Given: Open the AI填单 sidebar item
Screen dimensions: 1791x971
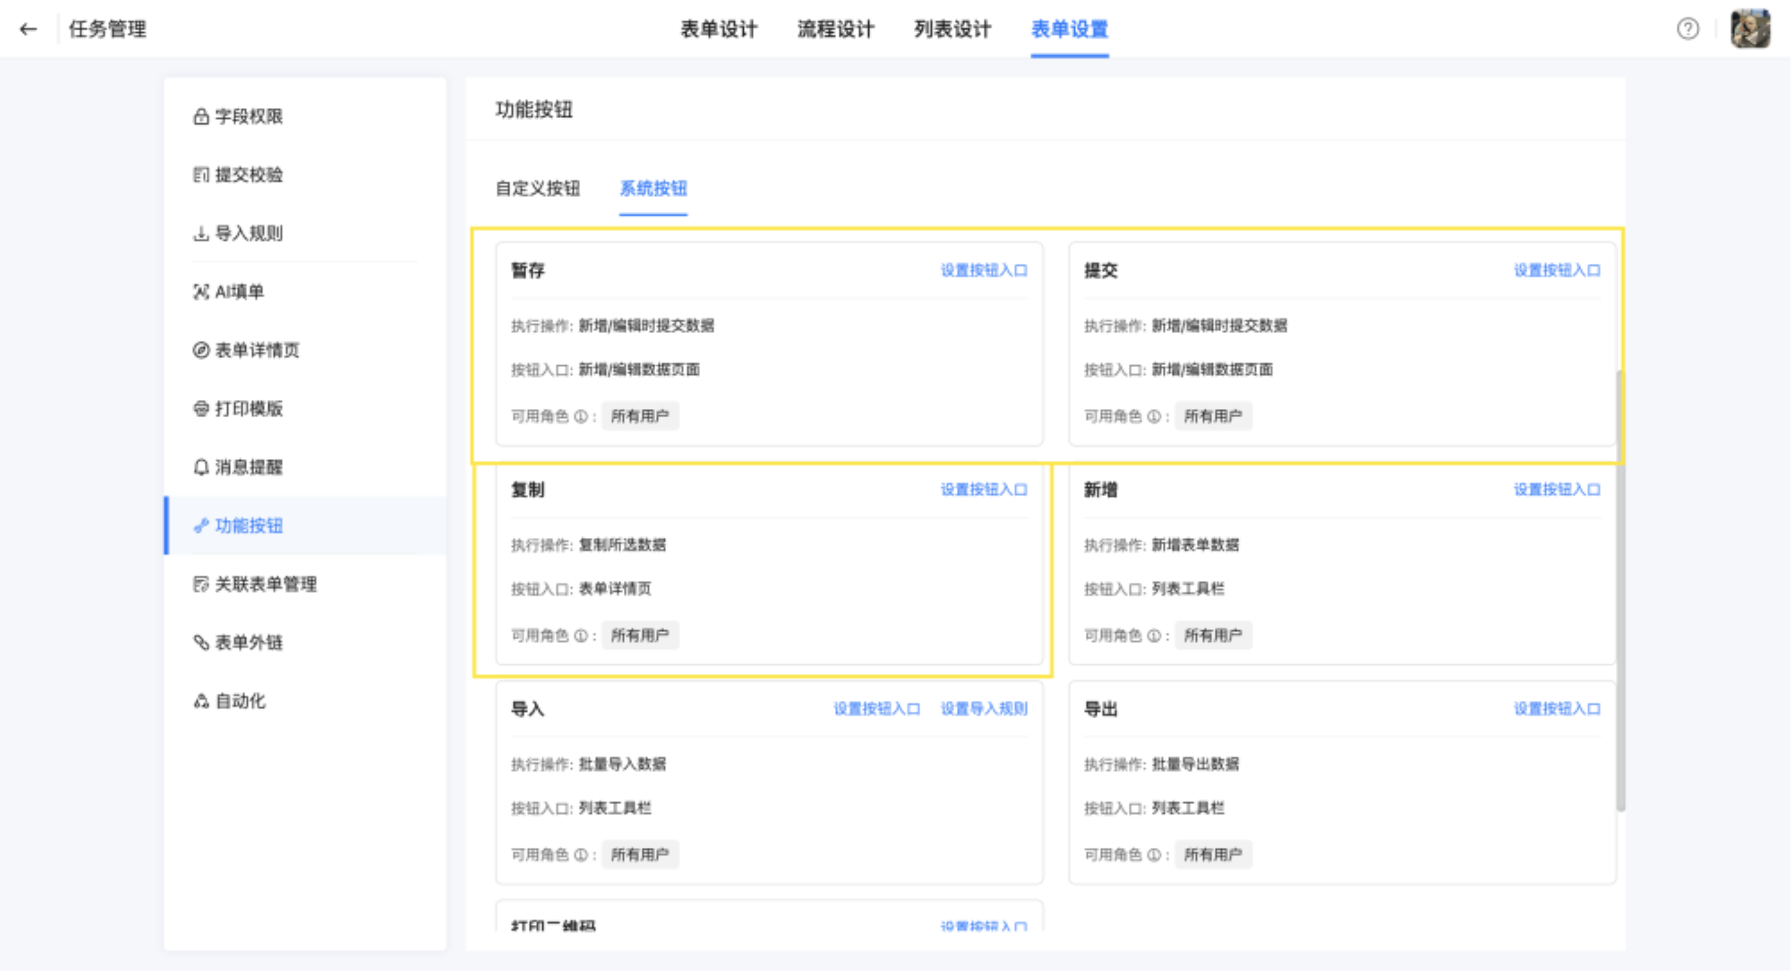Looking at the screenshot, I should pos(229,292).
